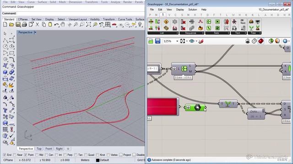
Task: Select the Box solid tool in Rhino sidebar
Action: [x=5, y=72]
